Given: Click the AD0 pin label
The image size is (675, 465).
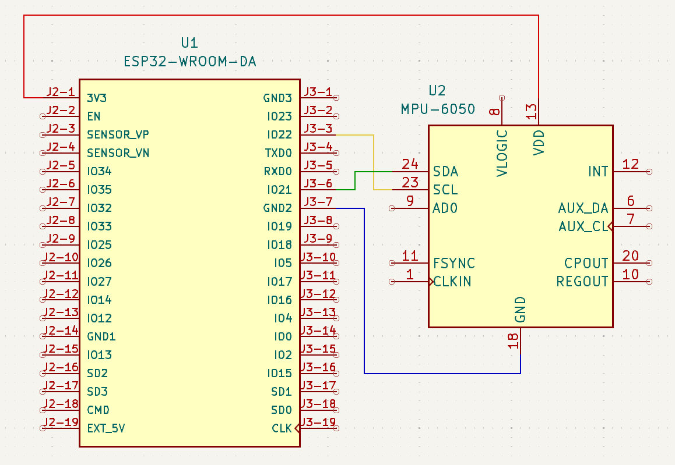Looking at the screenshot, I should click(445, 208).
